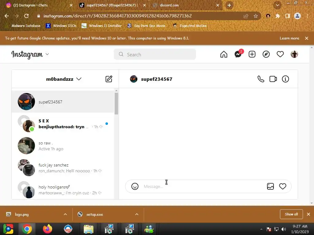Open emoji picker in message box
This screenshot has width=314, height=235.
point(135,186)
